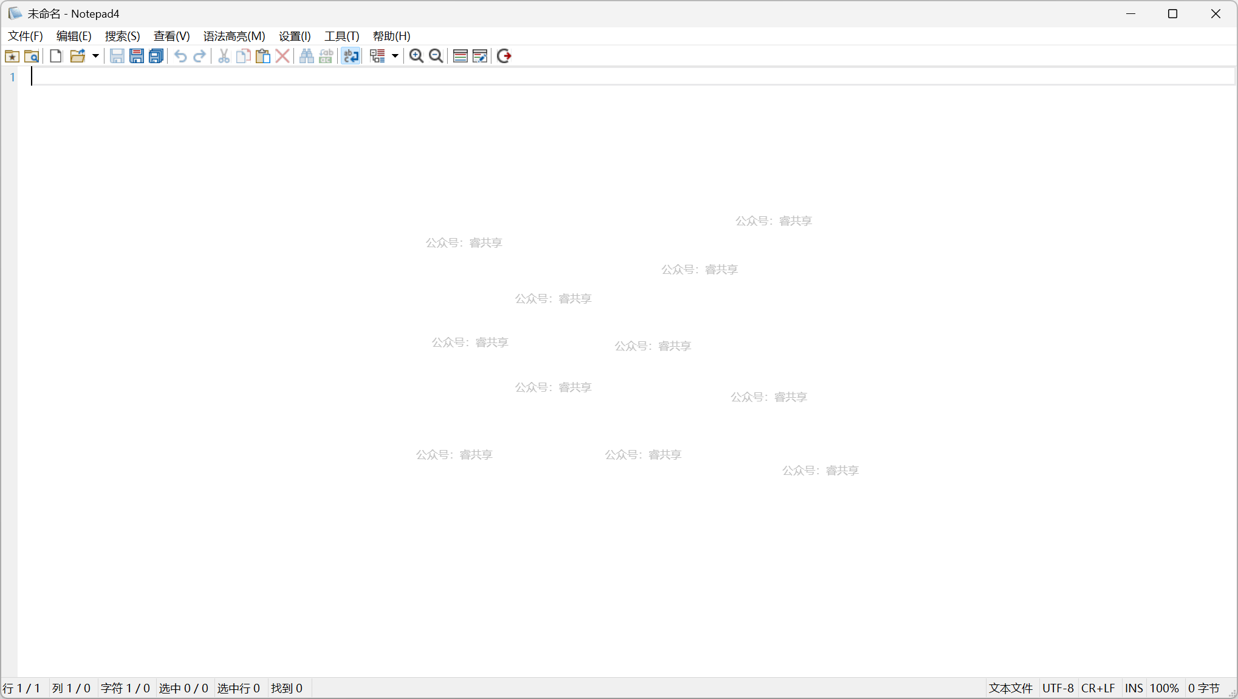
Task: Toggle code folding icon
Action: pos(377,56)
